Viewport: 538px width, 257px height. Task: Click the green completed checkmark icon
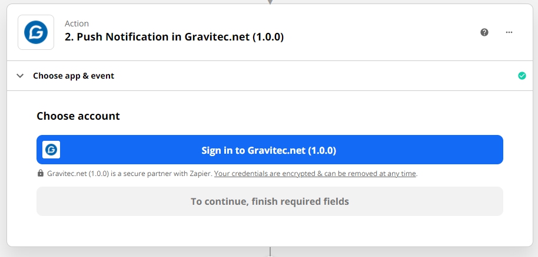coord(522,76)
